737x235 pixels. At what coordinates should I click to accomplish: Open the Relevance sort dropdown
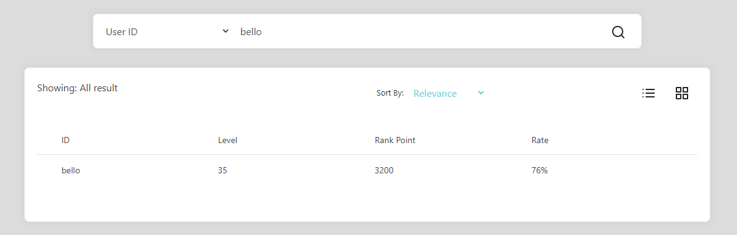tap(449, 93)
